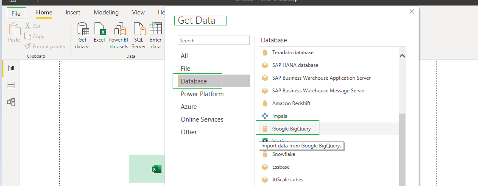
Task: Open the Get data dropdown in ribbon
Action: (82, 36)
